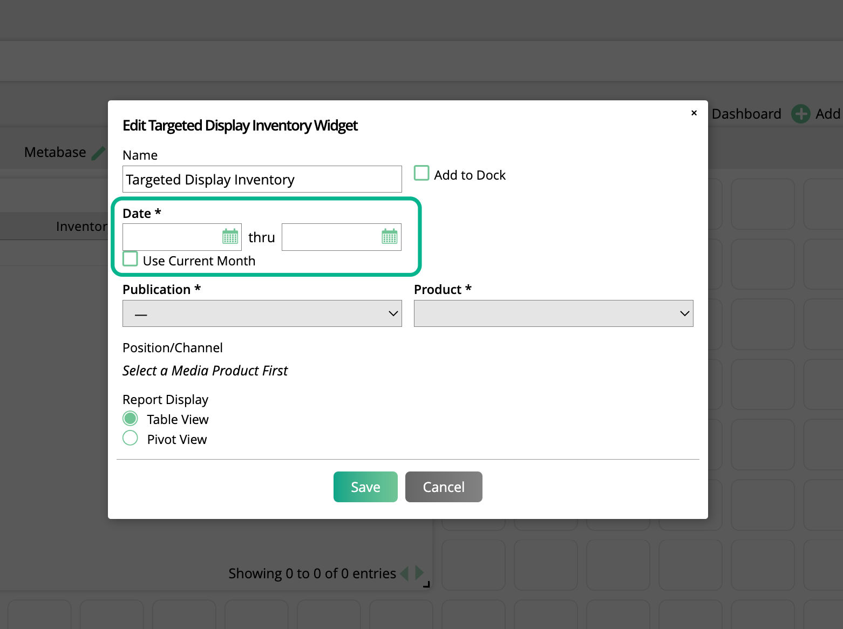Open the end date calendar picker
843x629 pixels.
(389, 236)
